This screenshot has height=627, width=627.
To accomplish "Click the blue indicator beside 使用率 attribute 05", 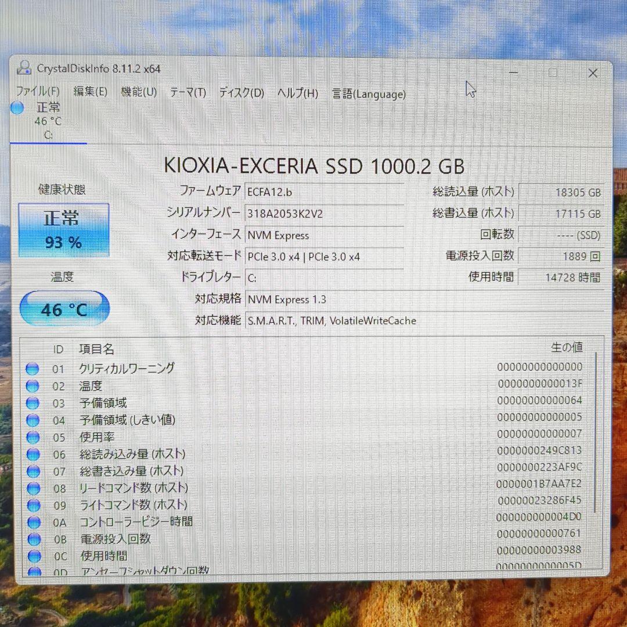I will coord(33,437).
